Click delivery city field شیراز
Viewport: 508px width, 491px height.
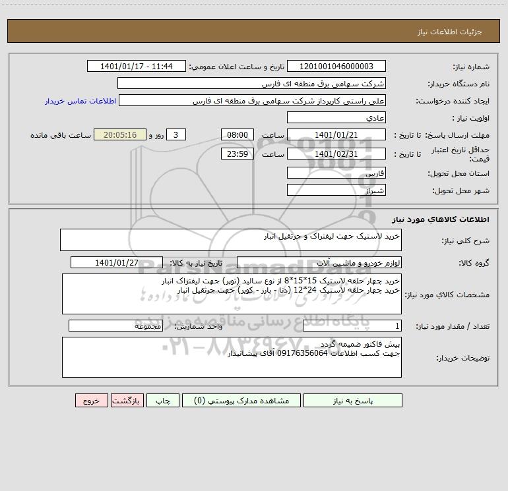[x=336, y=190]
